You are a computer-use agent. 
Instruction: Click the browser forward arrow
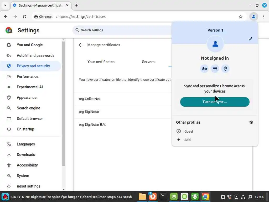[x=15, y=17]
